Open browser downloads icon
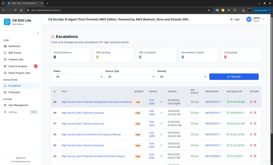Viewport: 273px width, 165px height. point(243,10)
